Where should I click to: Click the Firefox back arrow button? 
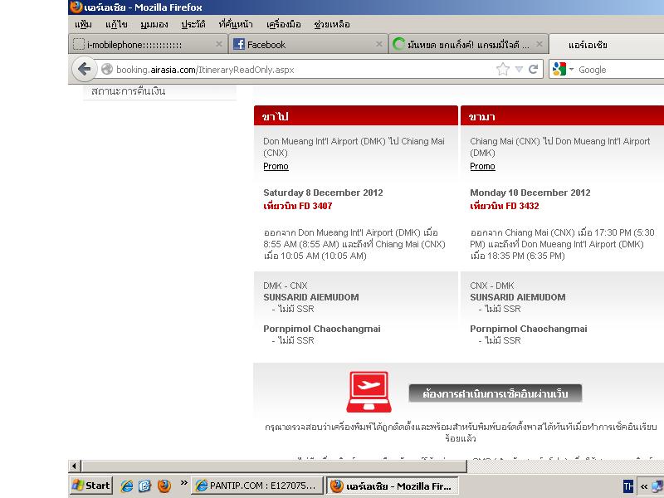85,69
